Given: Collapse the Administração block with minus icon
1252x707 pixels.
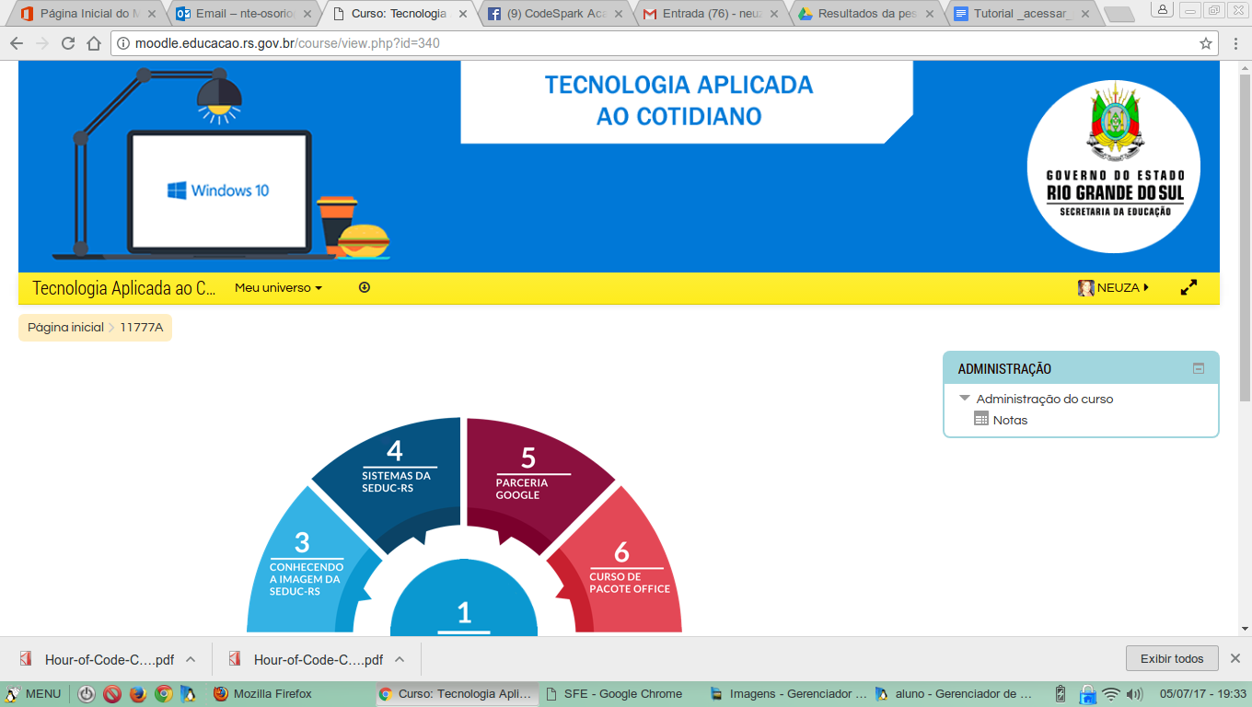Looking at the screenshot, I should click(1199, 368).
